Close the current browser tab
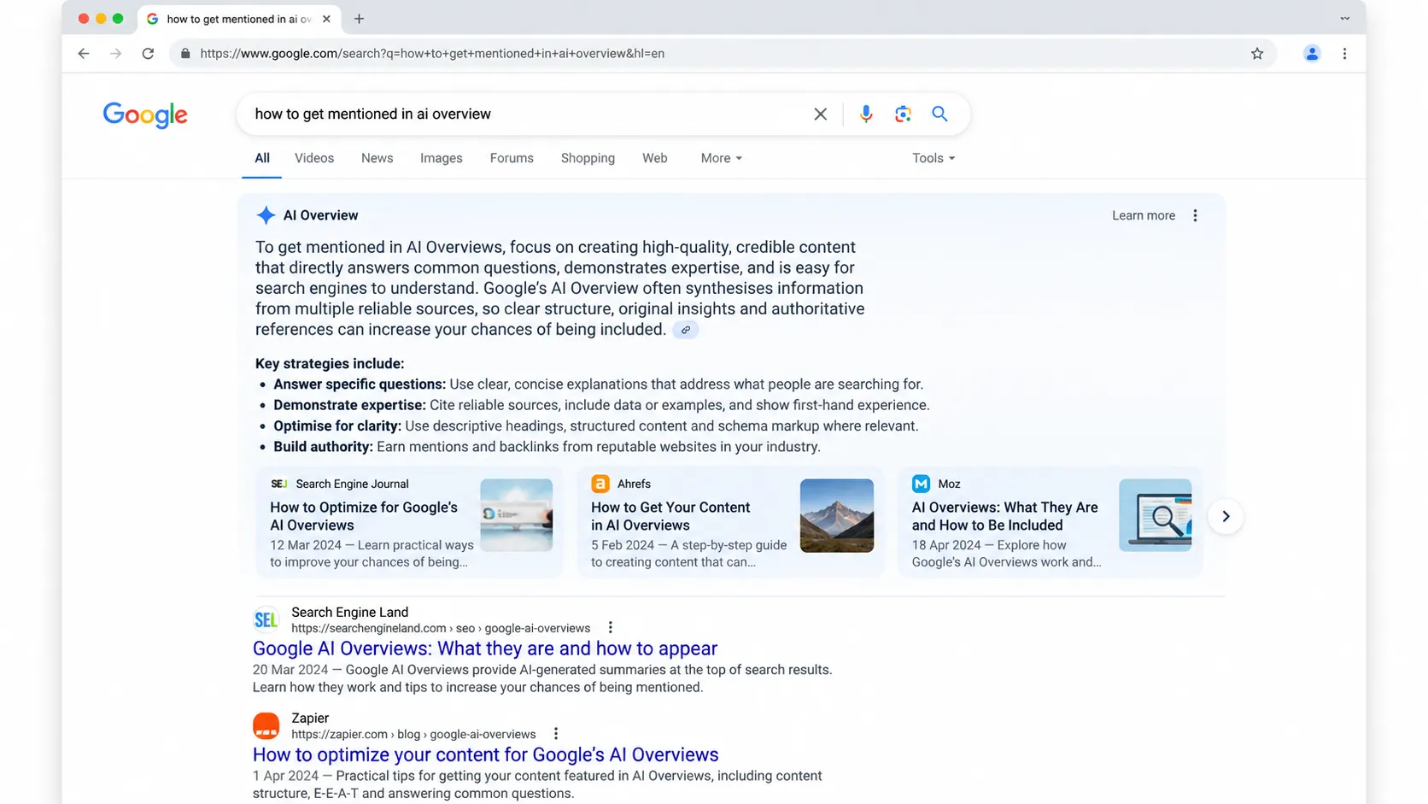 [326, 19]
